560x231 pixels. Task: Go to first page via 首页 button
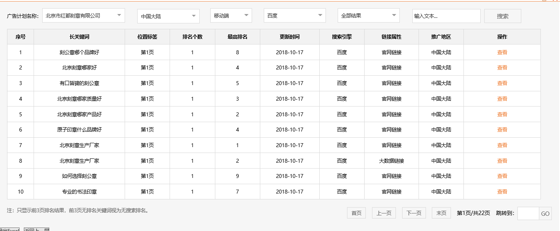pos(356,213)
